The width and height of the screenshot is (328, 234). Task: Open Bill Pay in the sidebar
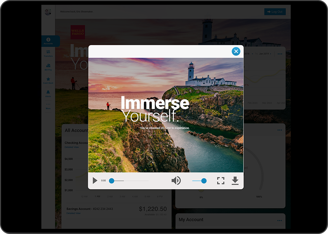tap(48, 67)
